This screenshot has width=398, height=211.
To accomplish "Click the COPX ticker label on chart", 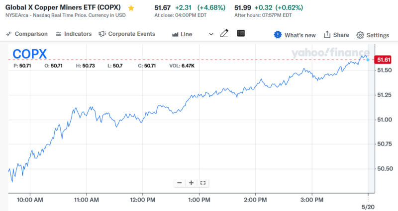I will (x=30, y=54).
